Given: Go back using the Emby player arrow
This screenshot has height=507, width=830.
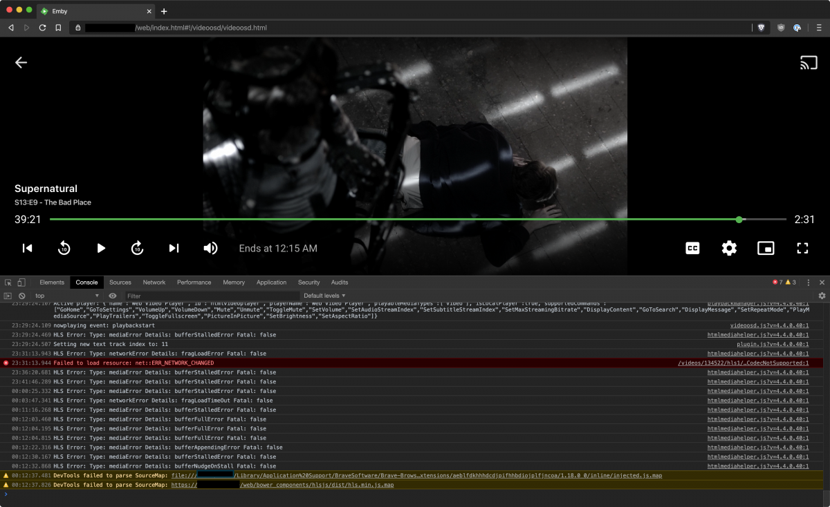Looking at the screenshot, I should (21, 63).
